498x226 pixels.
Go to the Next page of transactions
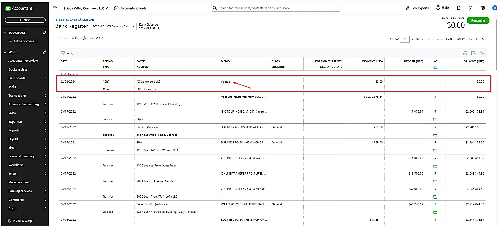(470, 39)
